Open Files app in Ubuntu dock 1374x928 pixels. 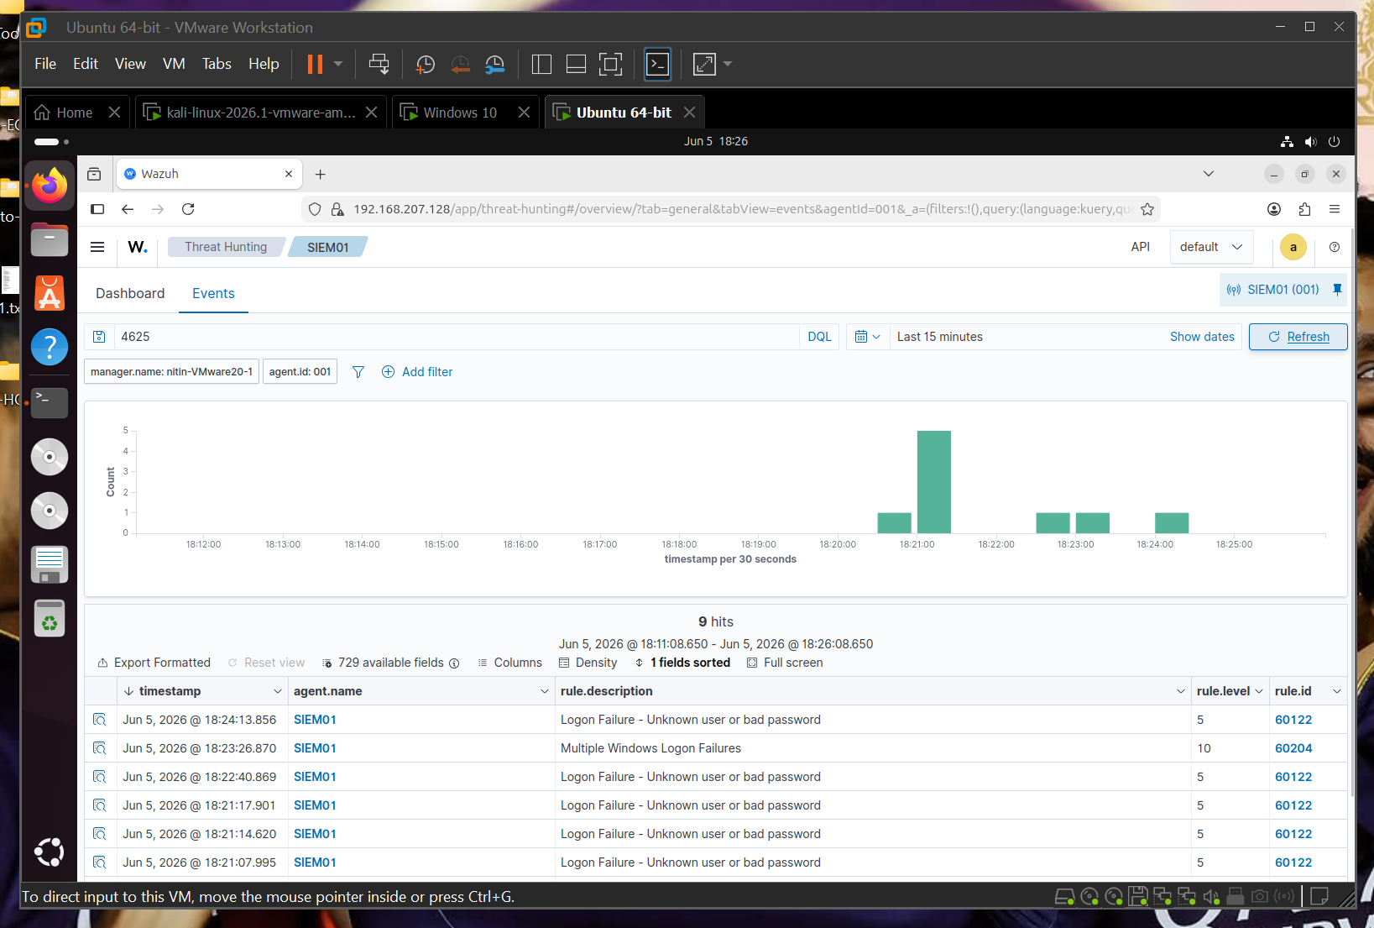coord(50,240)
